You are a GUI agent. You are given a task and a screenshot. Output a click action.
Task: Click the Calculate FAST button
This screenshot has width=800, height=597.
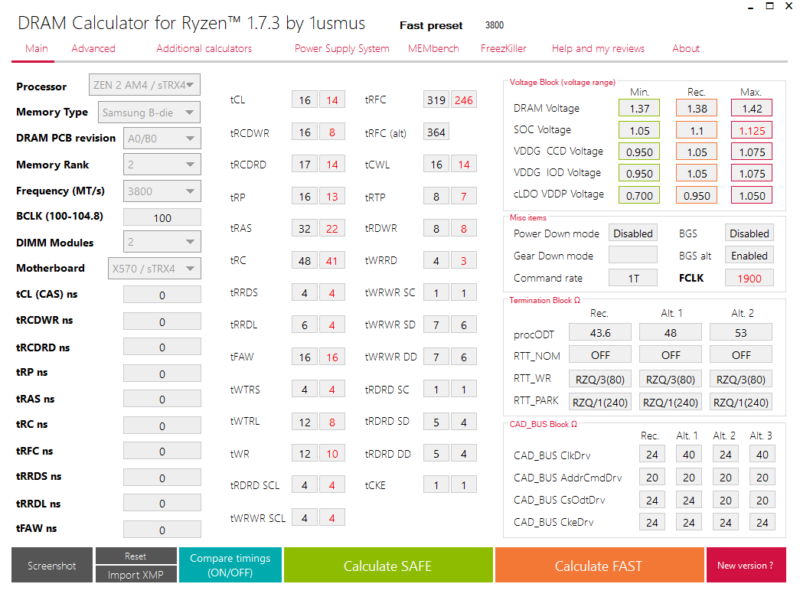[599, 565]
